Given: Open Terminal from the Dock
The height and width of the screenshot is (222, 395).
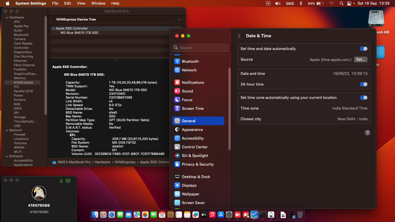Looking at the screenshot, I should tap(263, 214).
